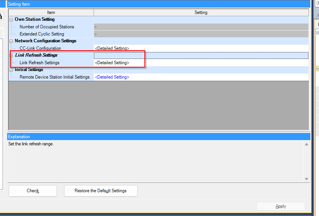Viewport: 319px width, 216px height.
Task: Open Detailed Setting for Link Refresh Settings
Action: tap(112, 63)
